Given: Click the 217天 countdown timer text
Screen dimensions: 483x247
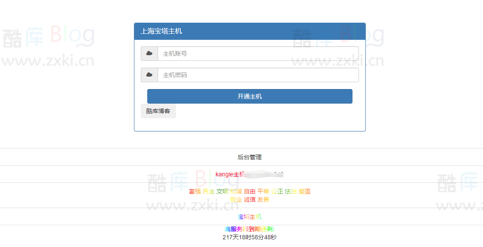Looking at the screenshot, I should click(x=249, y=237).
